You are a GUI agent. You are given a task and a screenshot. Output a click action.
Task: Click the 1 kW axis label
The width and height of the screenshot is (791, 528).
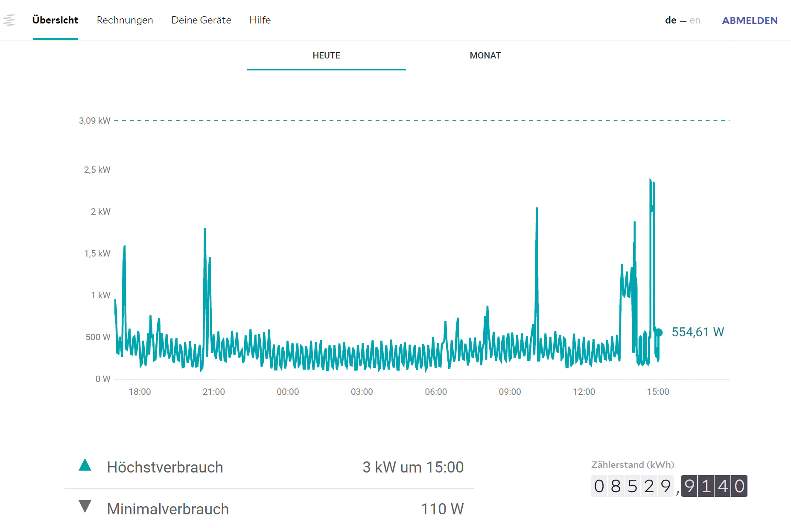click(x=101, y=295)
